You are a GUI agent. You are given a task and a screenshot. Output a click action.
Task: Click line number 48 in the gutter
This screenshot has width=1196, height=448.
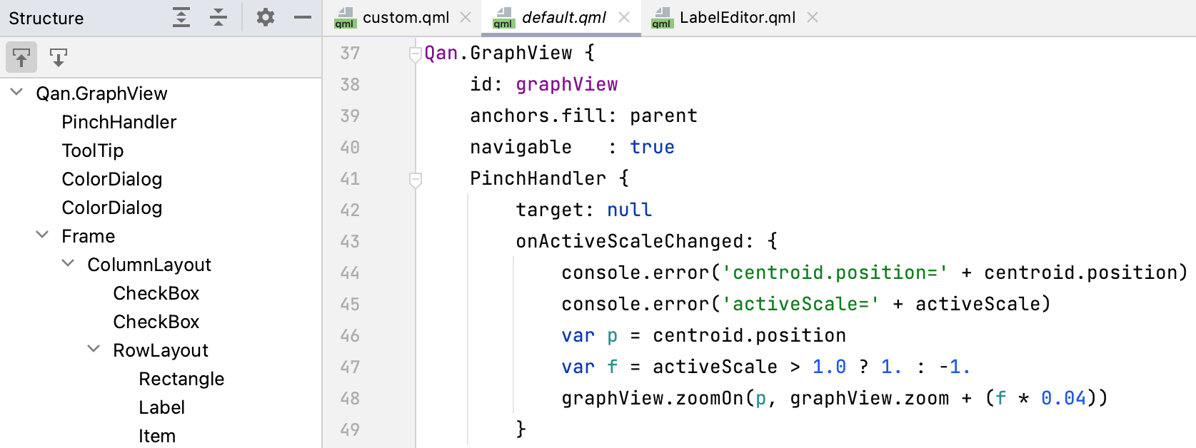pyautogui.click(x=350, y=399)
